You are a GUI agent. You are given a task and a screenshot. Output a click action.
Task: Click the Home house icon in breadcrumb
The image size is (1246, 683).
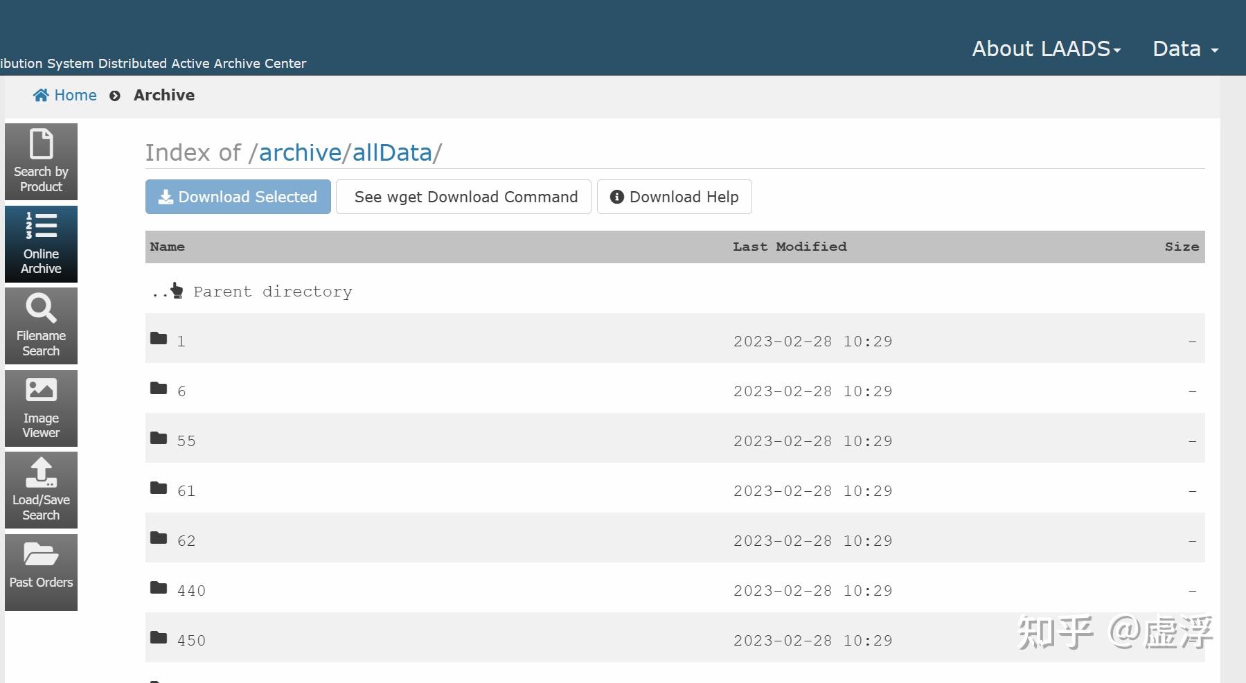click(41, 96)
